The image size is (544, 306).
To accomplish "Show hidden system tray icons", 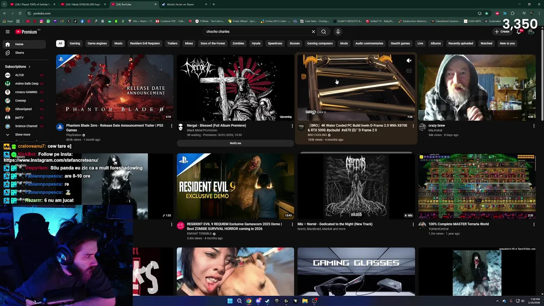I will pos(497,301).
